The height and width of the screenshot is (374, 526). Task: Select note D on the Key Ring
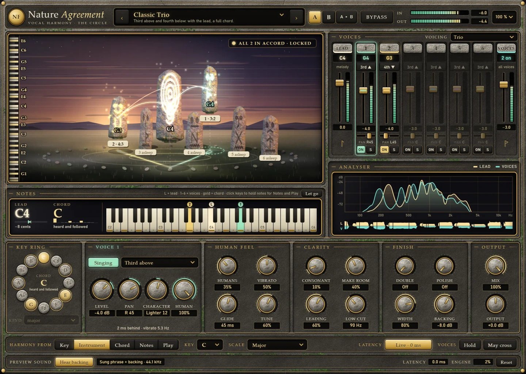click(x=65, y=270)
